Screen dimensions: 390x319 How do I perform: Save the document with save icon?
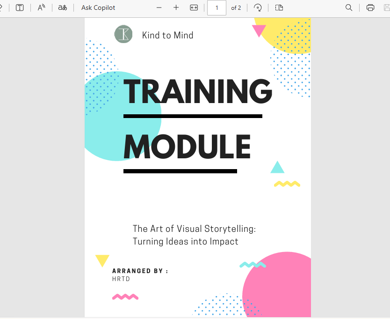click(x=387, y=7)
